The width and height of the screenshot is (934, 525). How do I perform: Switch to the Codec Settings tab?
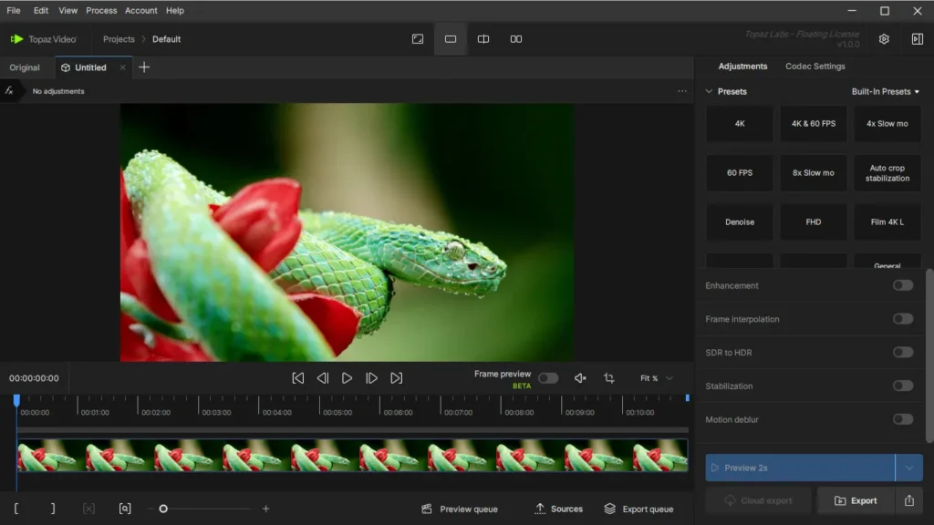[x=815, y=67]
